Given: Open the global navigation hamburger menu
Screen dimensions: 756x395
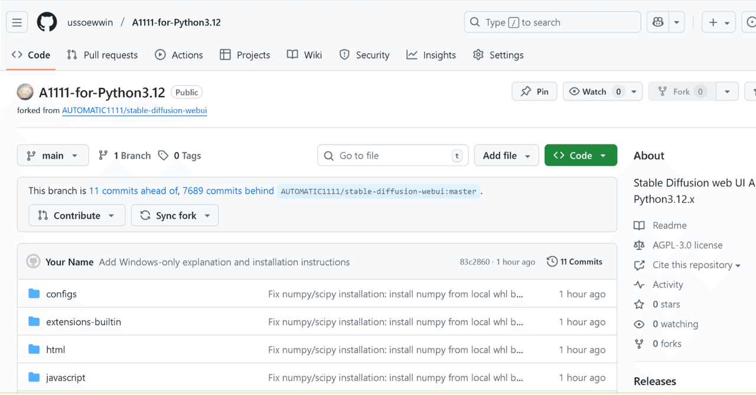Looking at the screenshot, I should (x=17, y=22).
